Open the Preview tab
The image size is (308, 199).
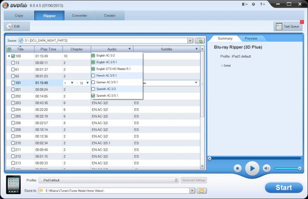tap(251, 38)
